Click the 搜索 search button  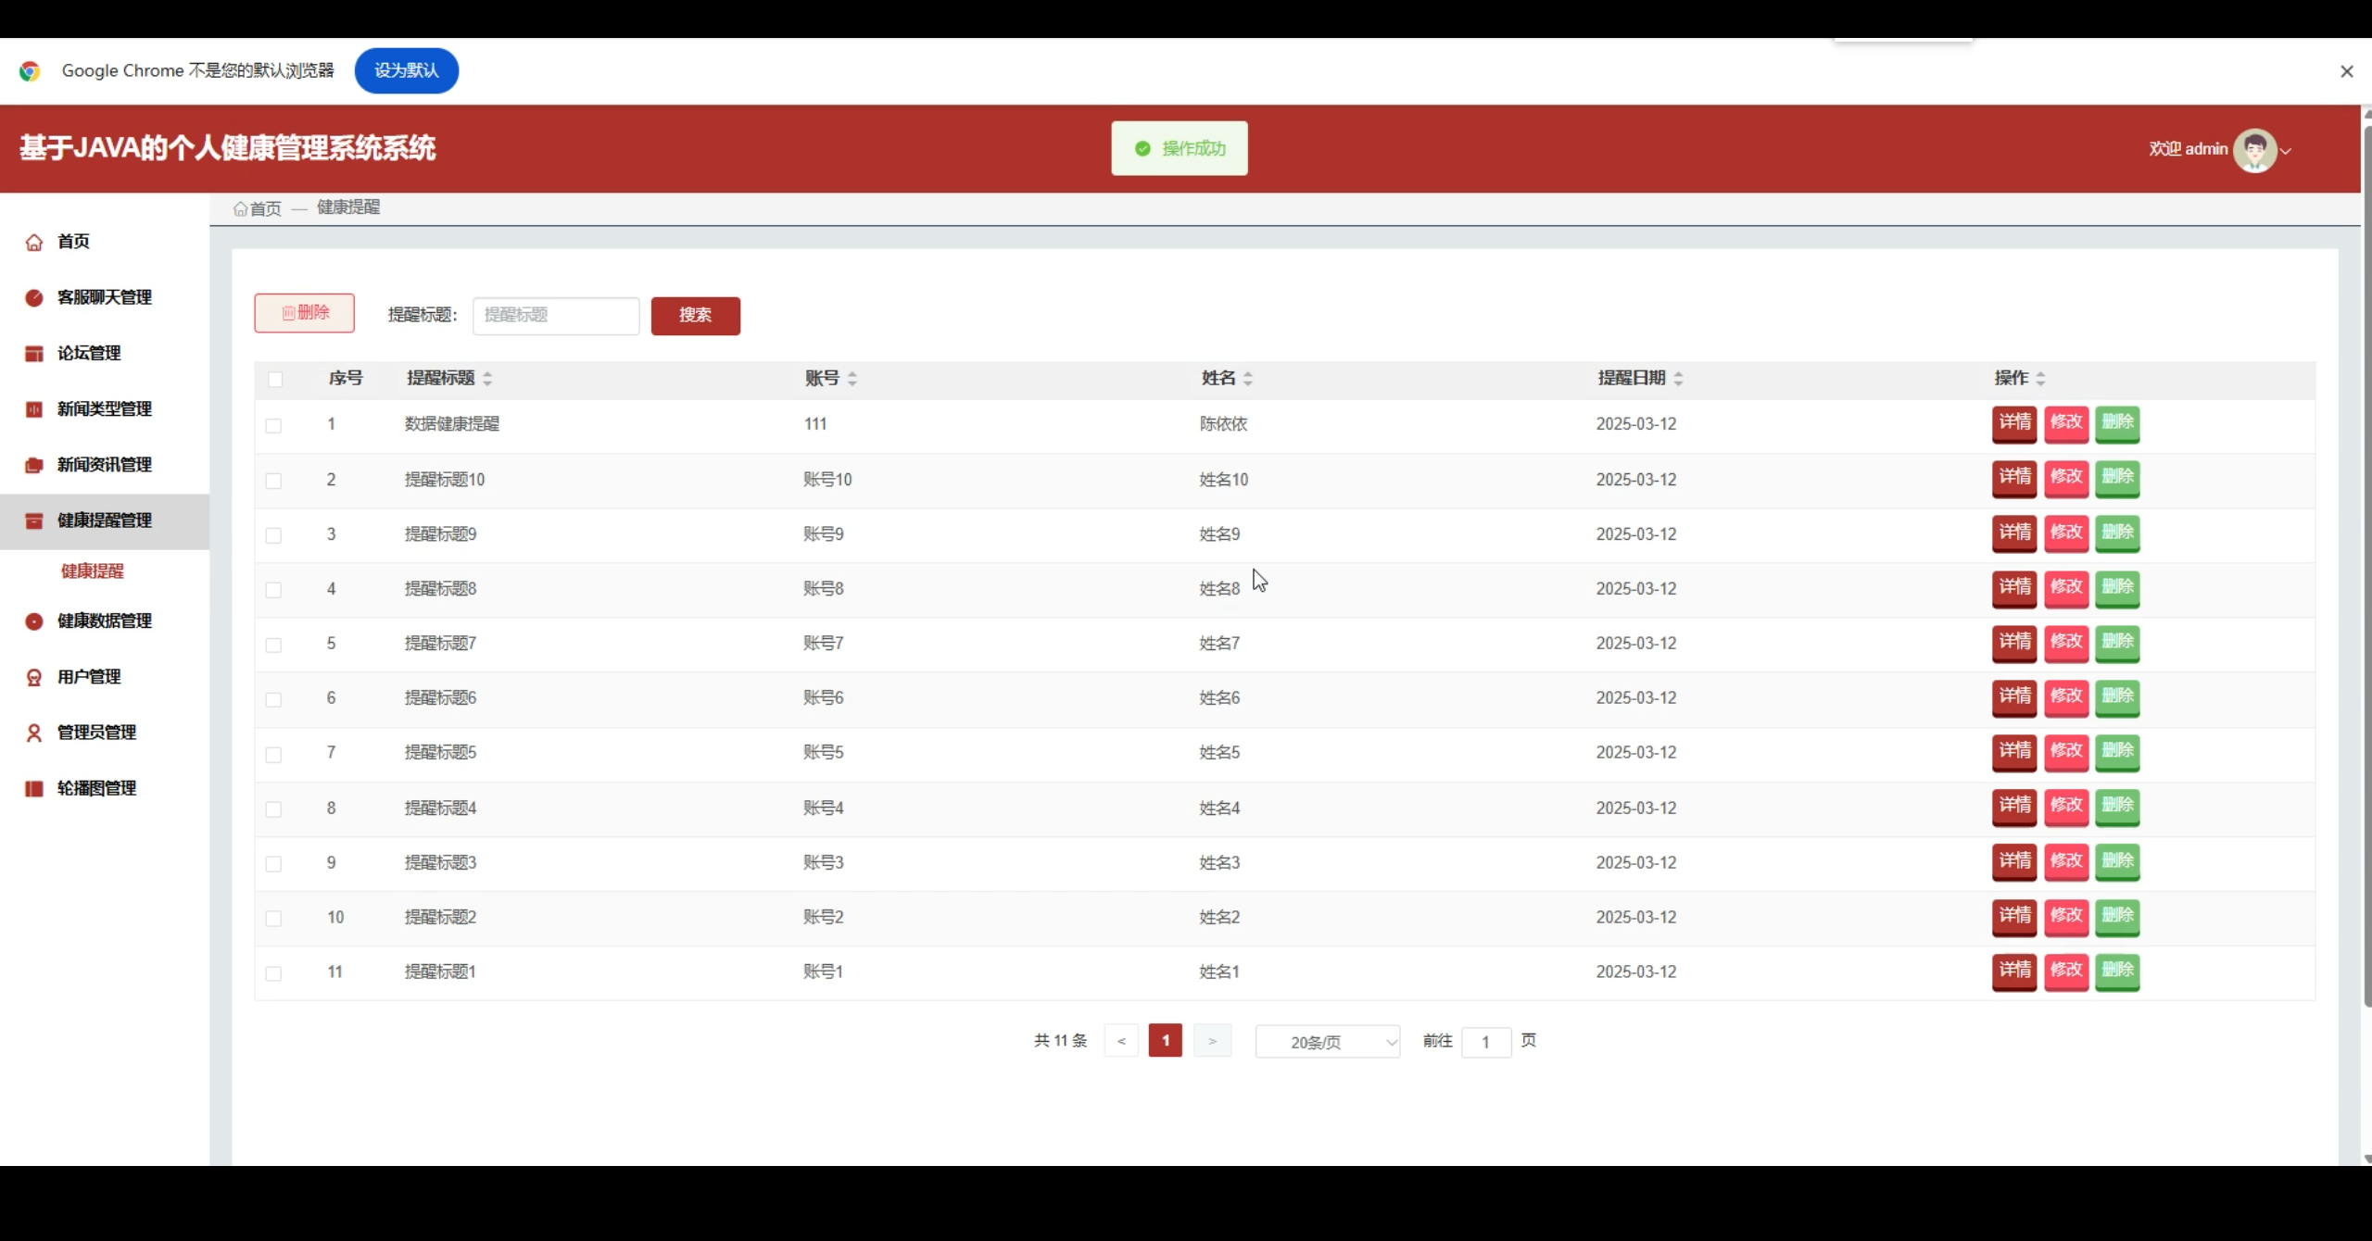[x=696, y=315]
